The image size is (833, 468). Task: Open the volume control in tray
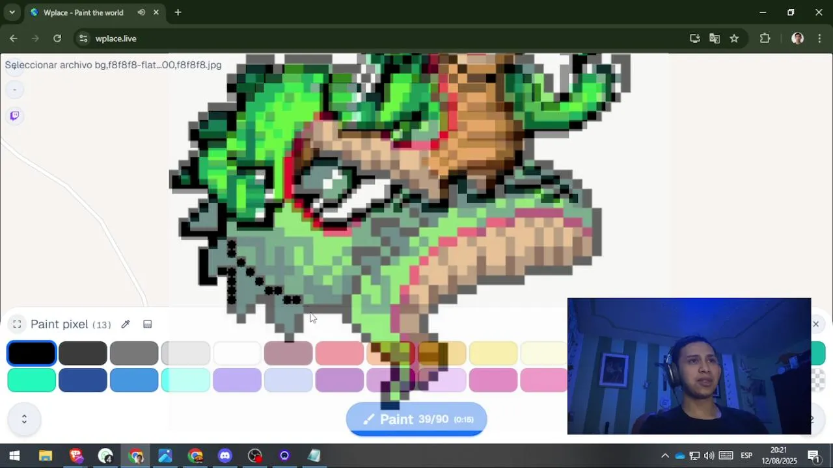coord(709,456)
